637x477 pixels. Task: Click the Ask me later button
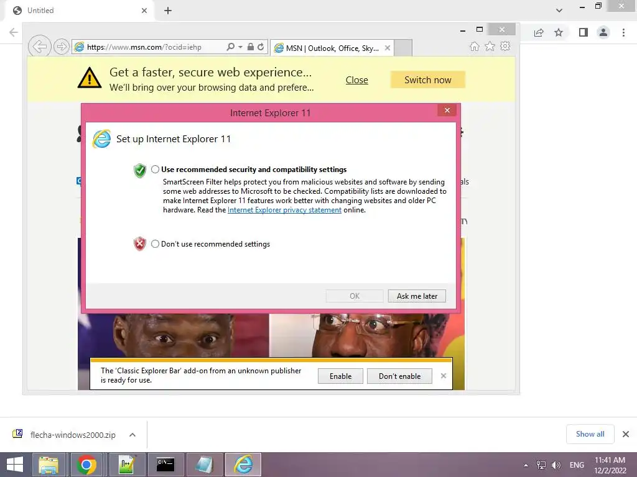417,296
